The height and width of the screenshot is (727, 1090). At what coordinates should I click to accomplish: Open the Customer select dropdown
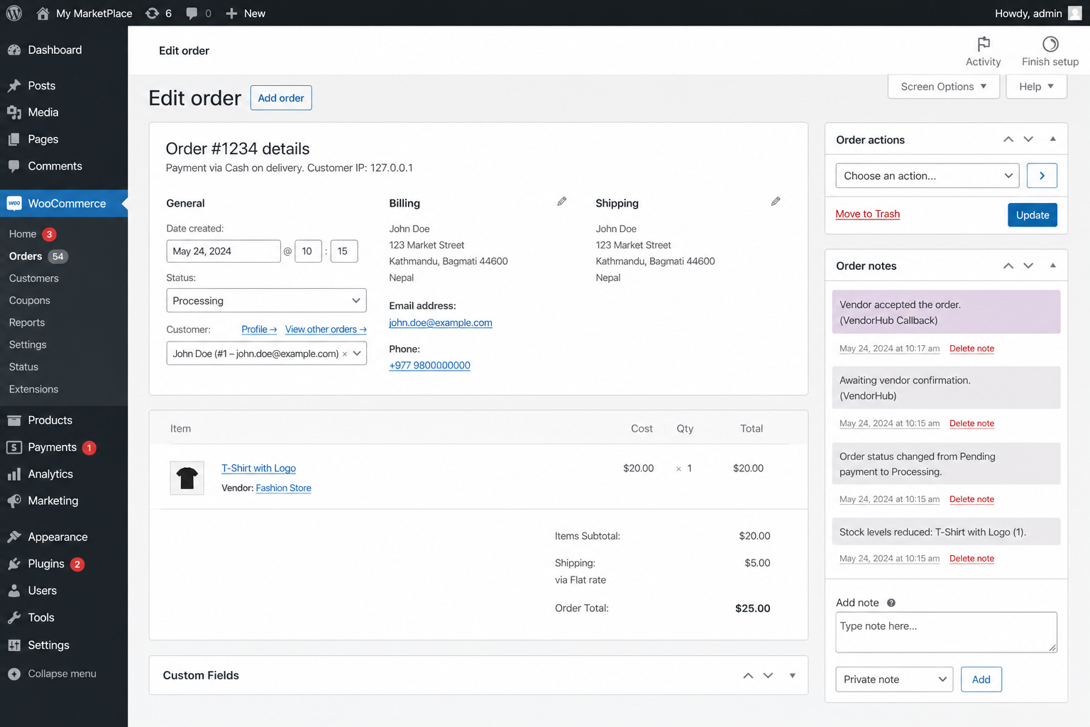266,354
